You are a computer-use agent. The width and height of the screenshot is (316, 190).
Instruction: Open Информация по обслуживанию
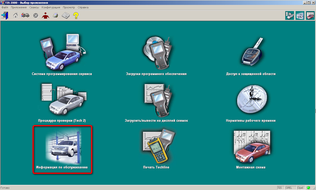(62, 149)
